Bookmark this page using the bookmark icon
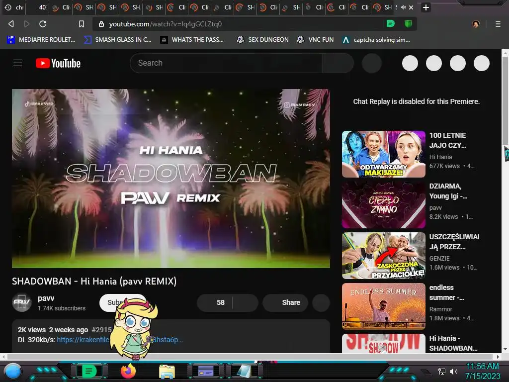Image resolution: width=509 pixels, height=382 pixels. point(82,24)
